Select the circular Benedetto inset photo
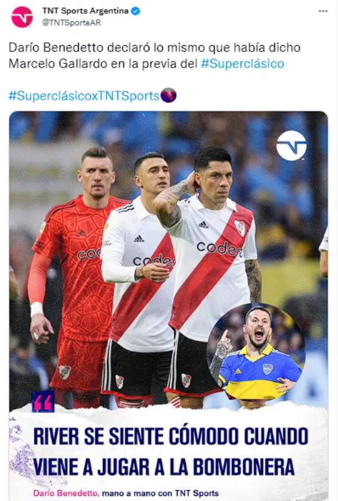The image size is (338, 501). click(x=256, y=352)
